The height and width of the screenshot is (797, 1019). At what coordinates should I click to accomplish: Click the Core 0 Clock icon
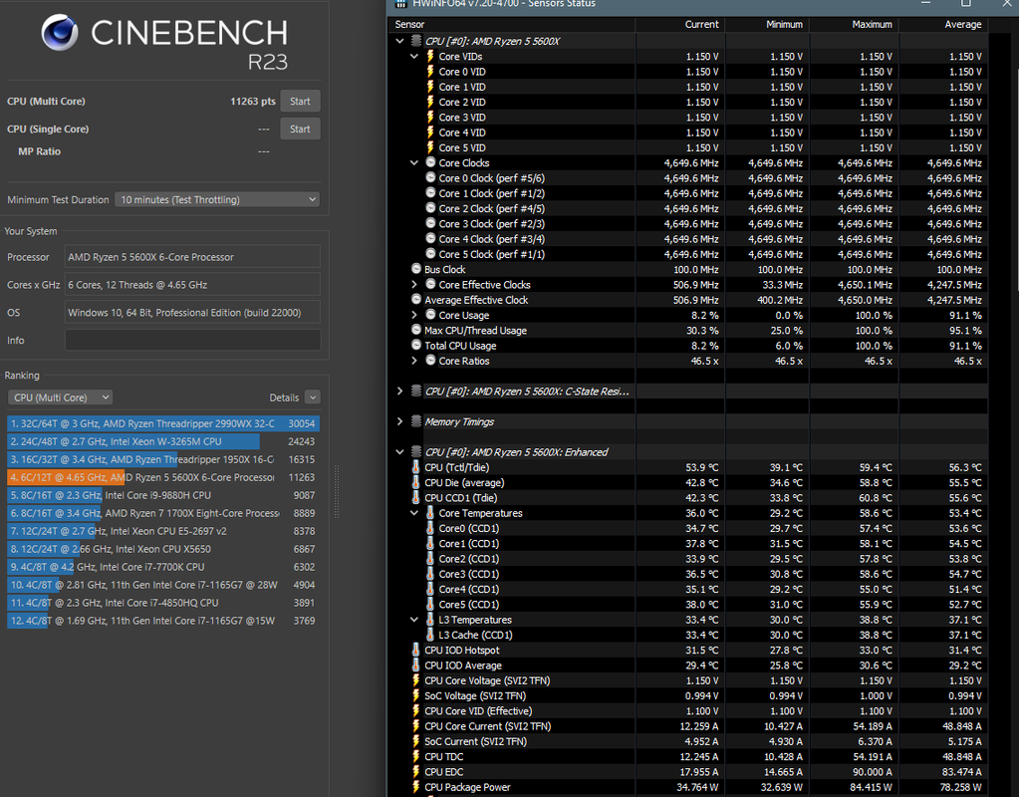click(430, 177)
